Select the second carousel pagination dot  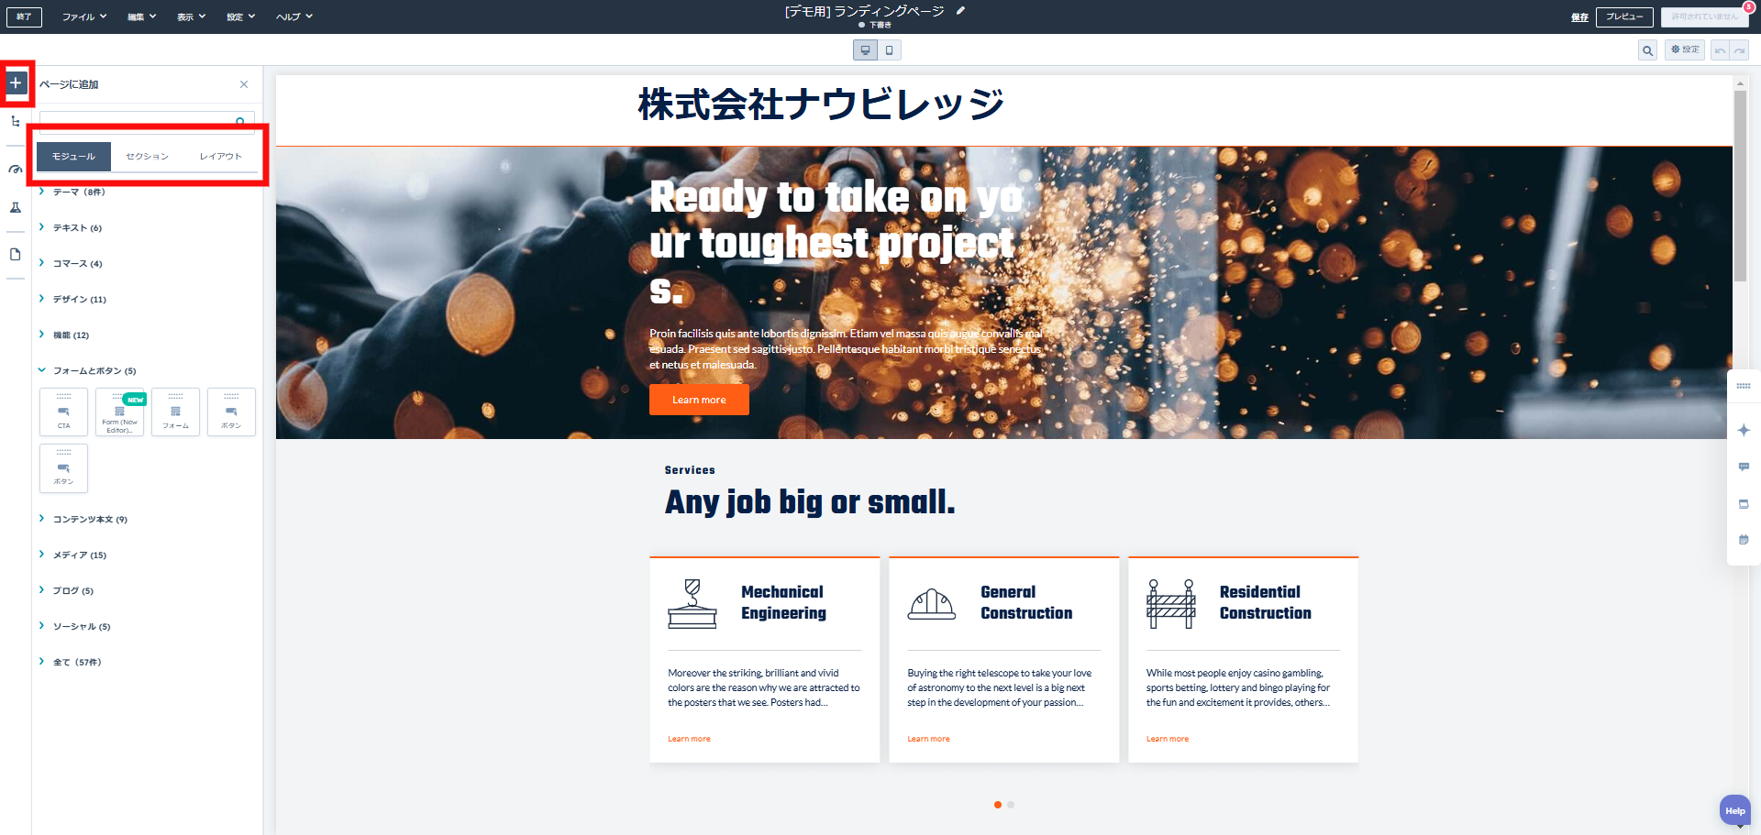pos(1011,805)
